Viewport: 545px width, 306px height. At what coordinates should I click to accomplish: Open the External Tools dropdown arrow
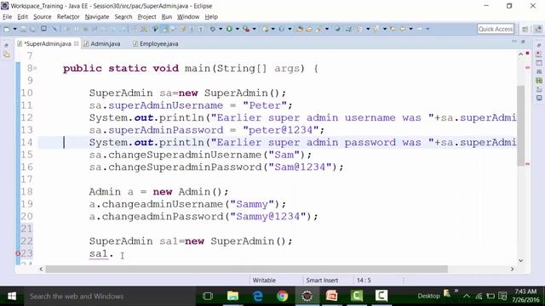255,29
